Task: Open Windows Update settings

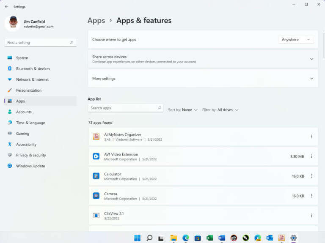Action: 41,166
